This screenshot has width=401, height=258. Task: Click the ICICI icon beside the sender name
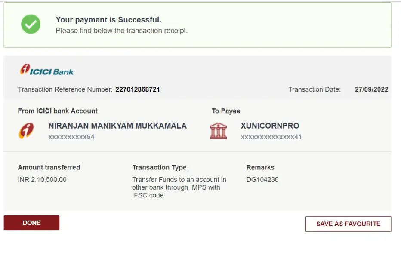pos(27,131)
